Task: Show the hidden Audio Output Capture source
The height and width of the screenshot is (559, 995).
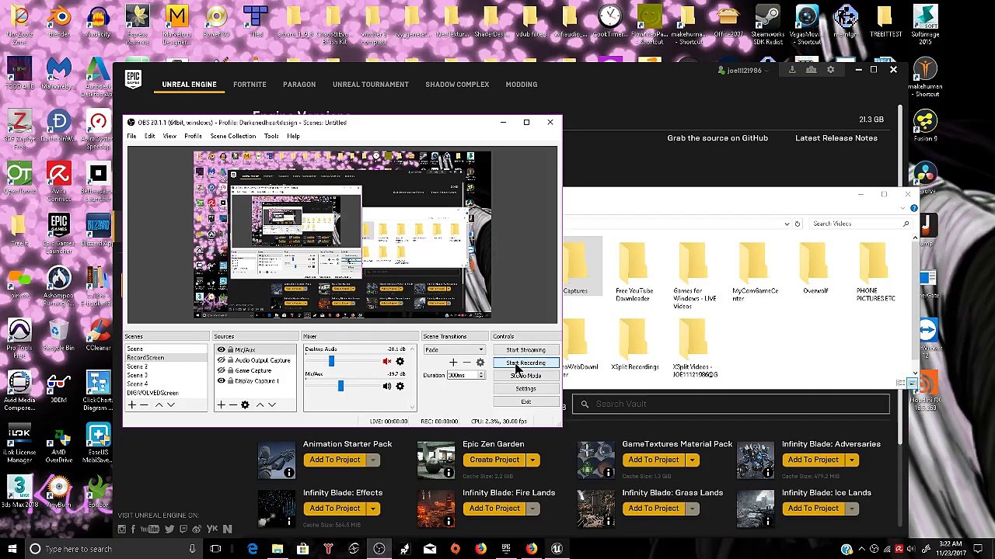Action: pyautogui.click(x=222, y=360)
